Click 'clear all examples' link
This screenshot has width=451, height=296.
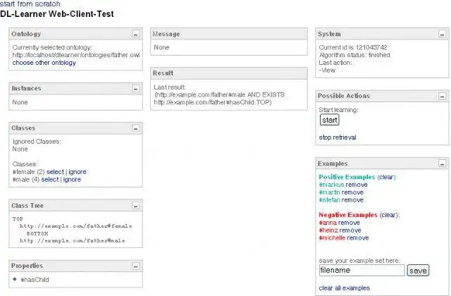[345, 288]
